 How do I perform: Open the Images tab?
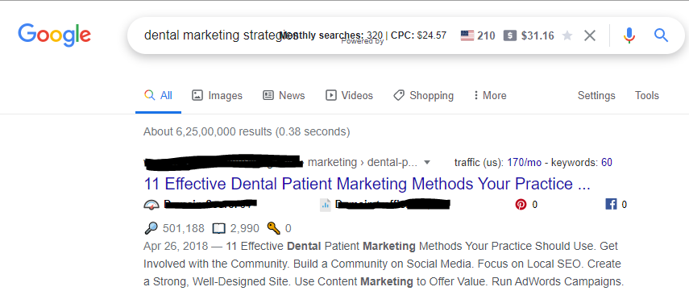[217, 95]
